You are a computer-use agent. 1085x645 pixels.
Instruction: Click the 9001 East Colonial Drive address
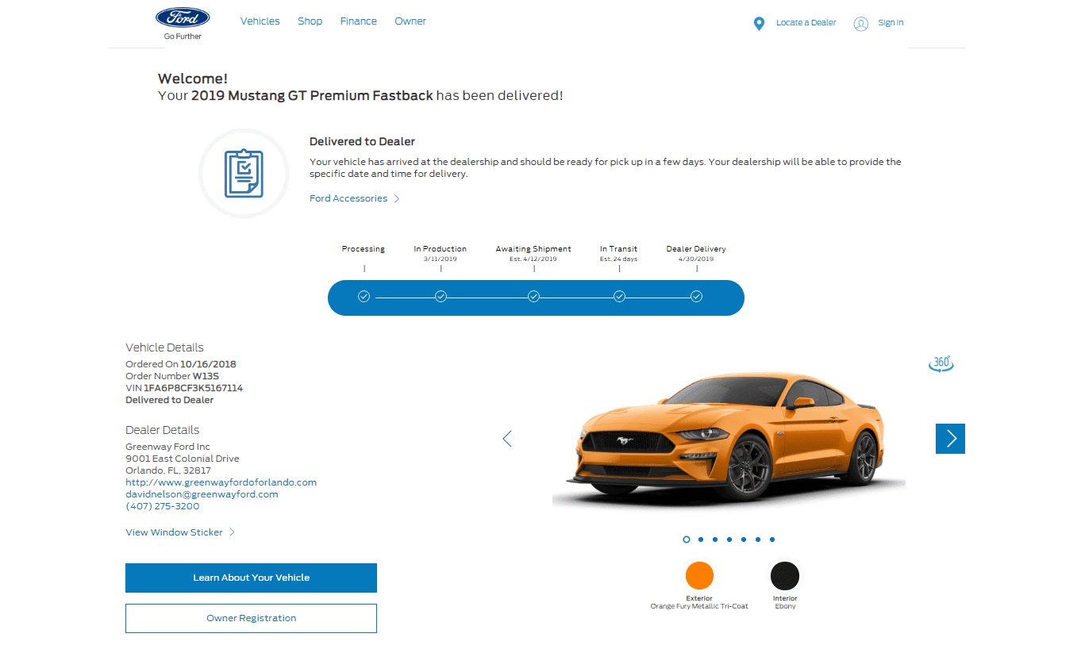pyautogui.click(x=183, y=459)
